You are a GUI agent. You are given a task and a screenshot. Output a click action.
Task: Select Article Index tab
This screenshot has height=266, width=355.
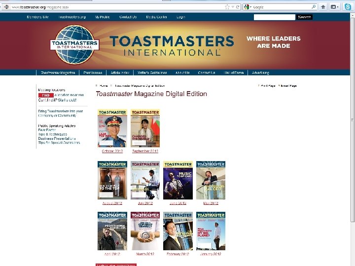(120, 72)
